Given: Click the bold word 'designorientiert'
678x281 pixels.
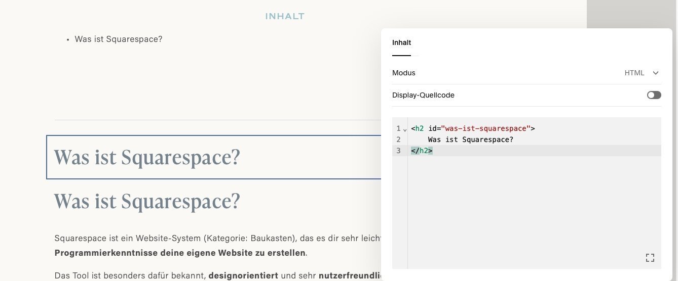Looking at the screenshot, I should (x=243, y=276).
